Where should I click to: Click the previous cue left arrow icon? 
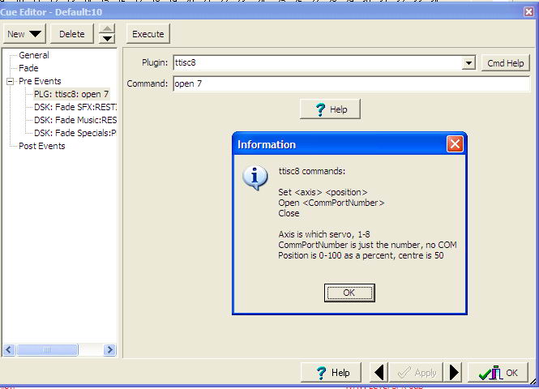pyautogui.click(x=379, y=372)
